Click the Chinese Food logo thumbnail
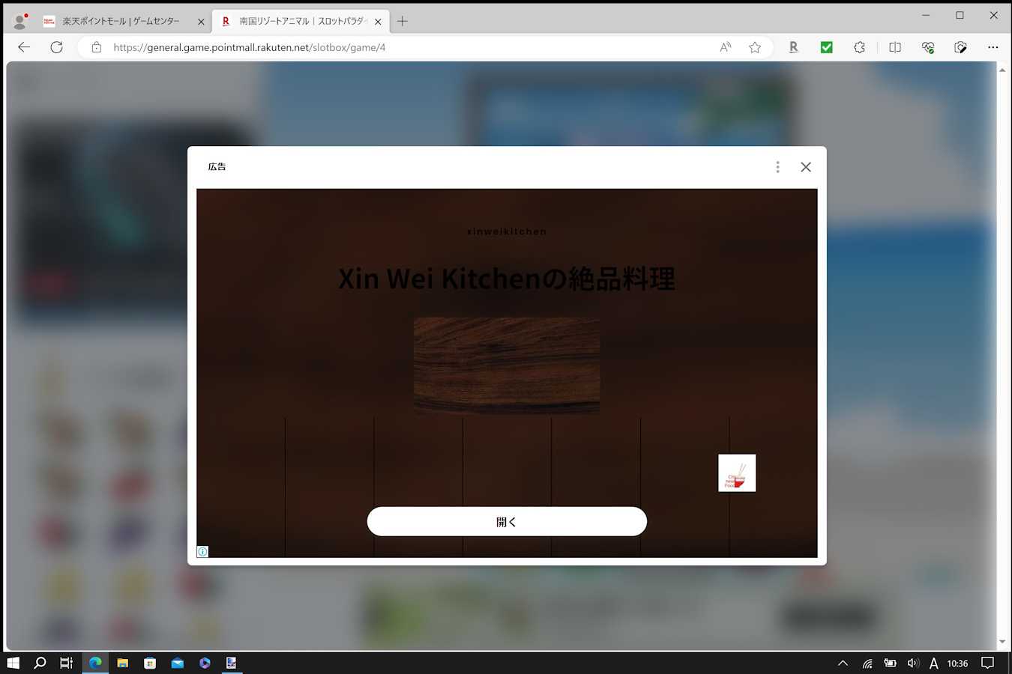This screenshot has height=674, width=1012. 737,473
